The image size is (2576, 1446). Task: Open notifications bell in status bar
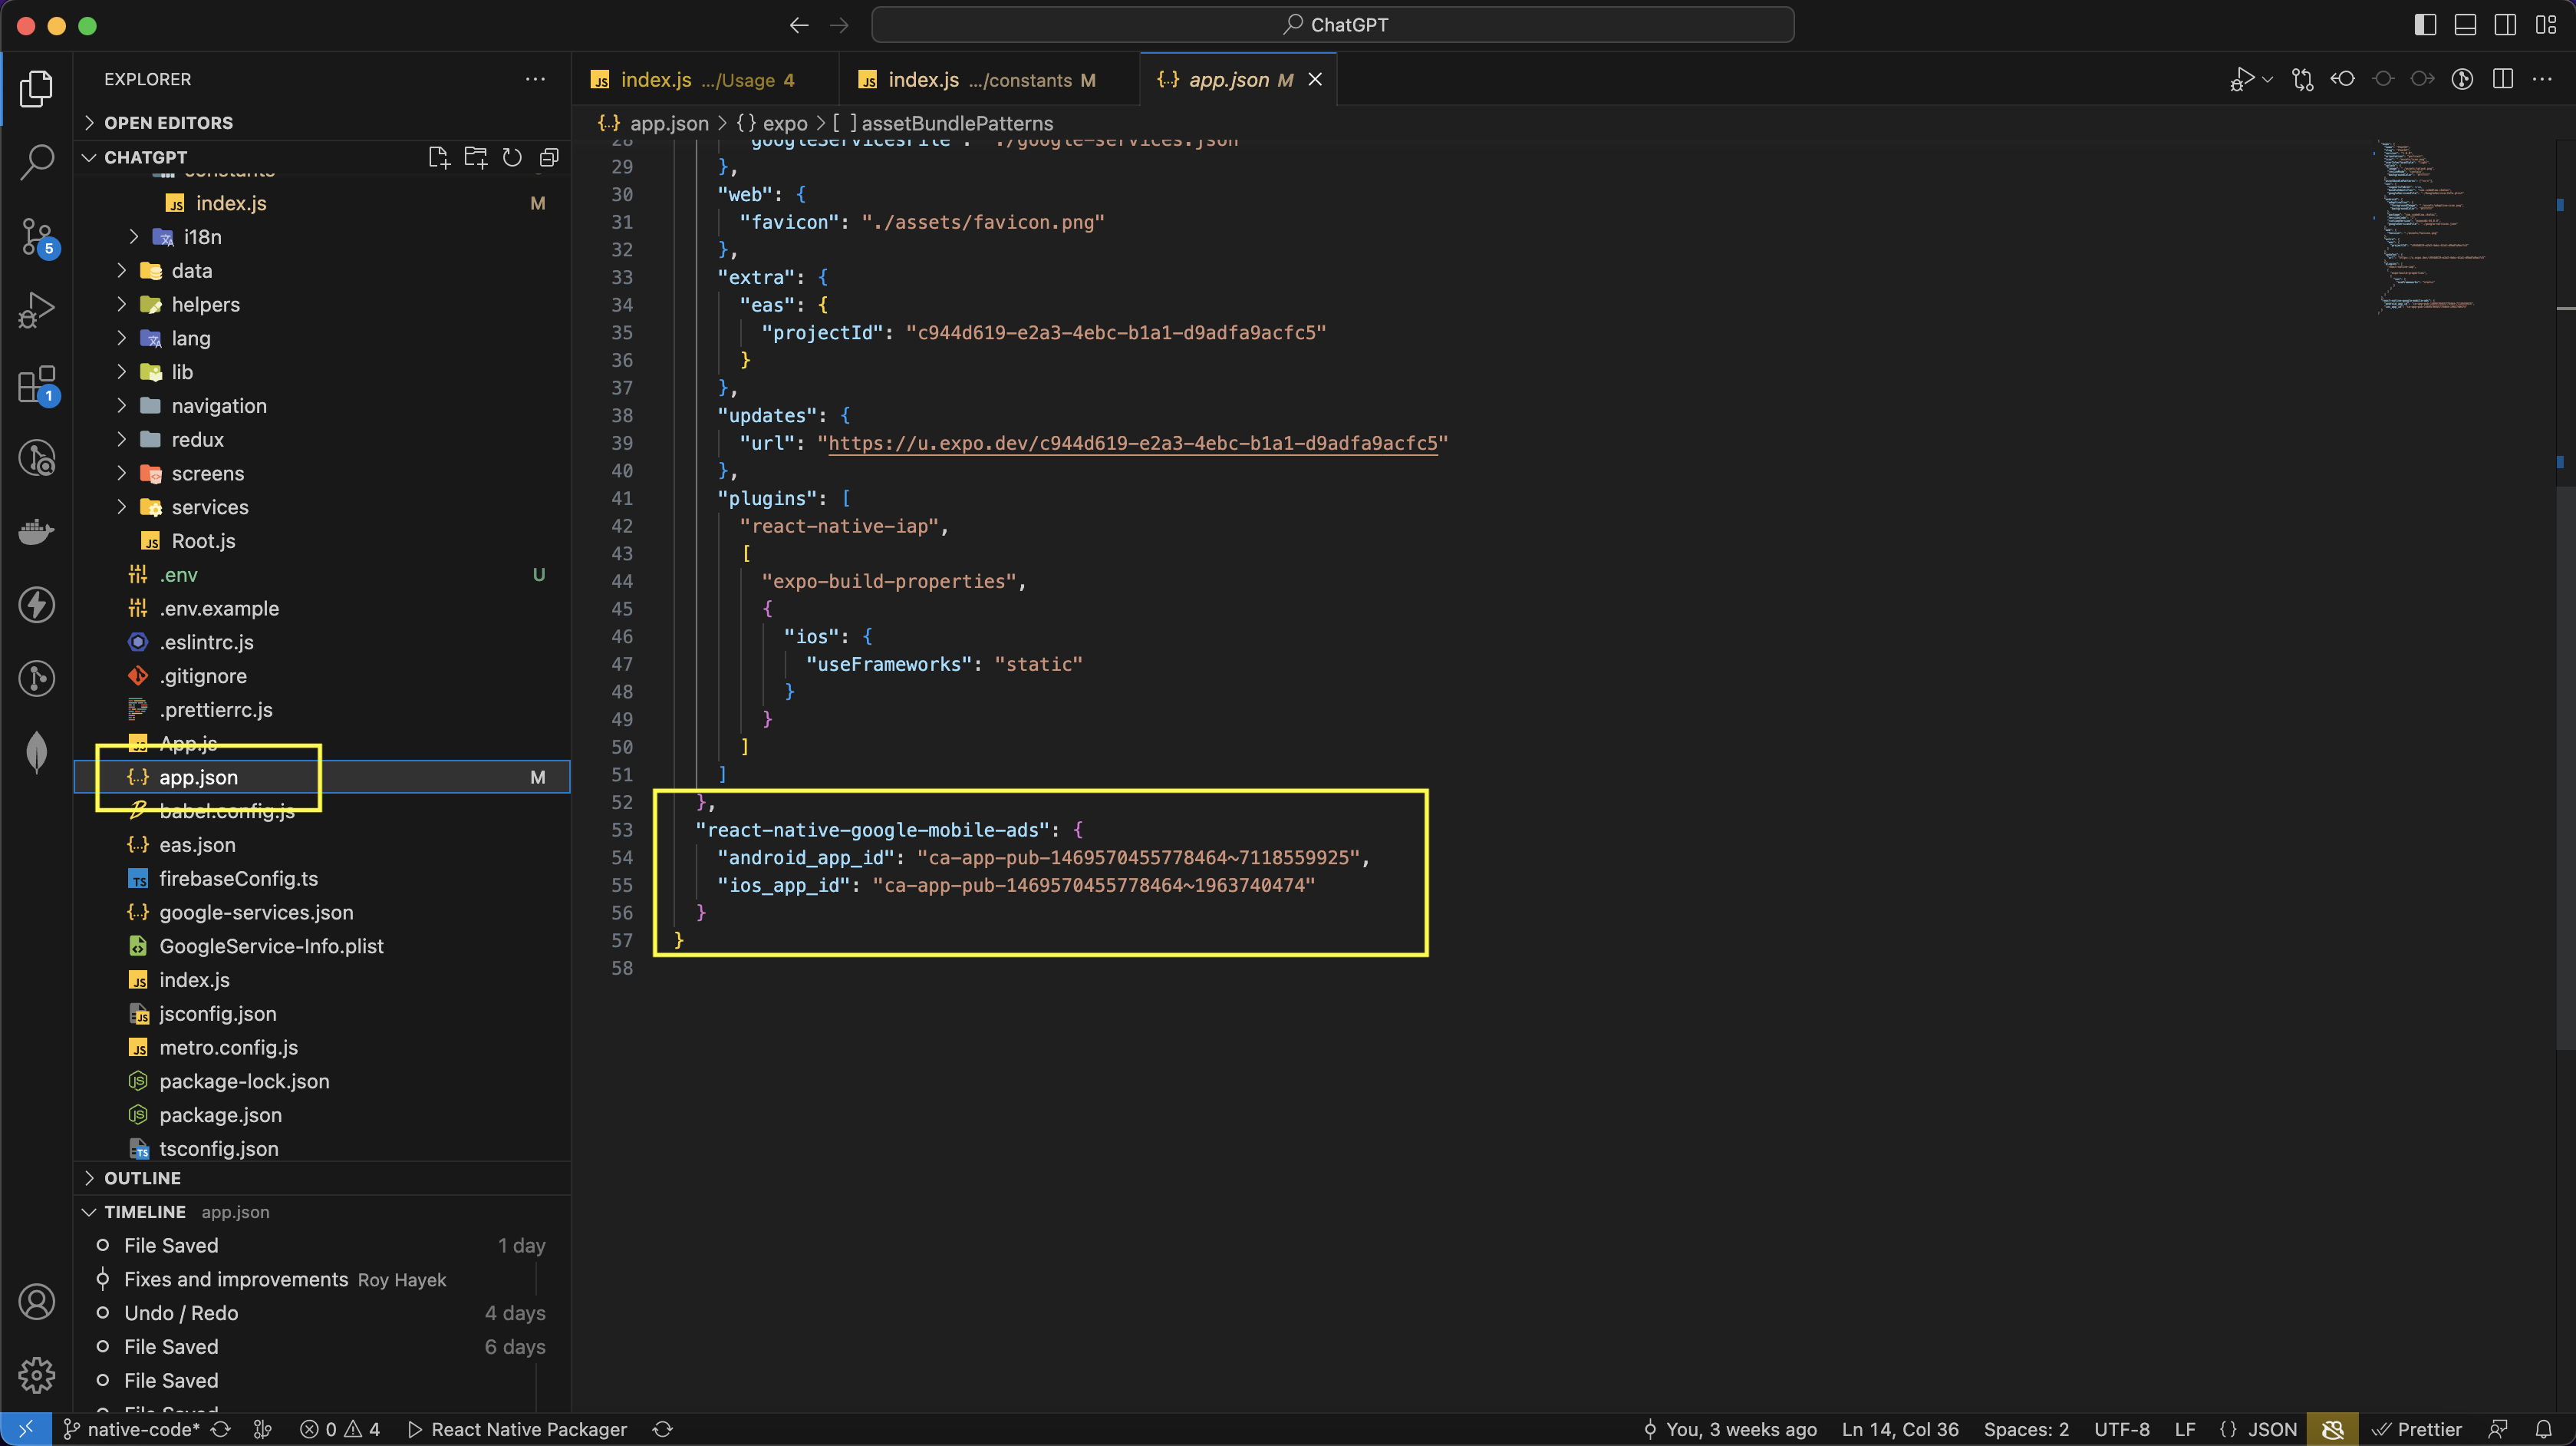[x=2543, y=1429]
